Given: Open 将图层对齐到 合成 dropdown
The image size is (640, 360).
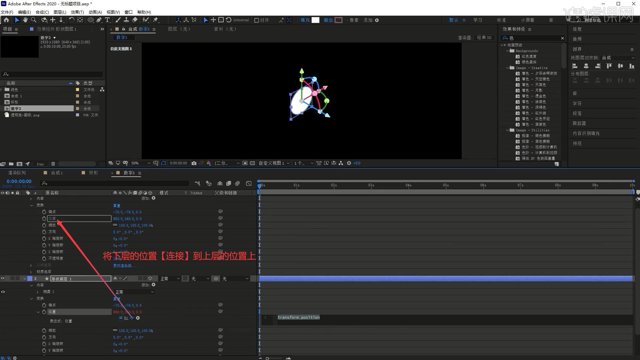Looking at the screenshot, I should tap(618, 58).
